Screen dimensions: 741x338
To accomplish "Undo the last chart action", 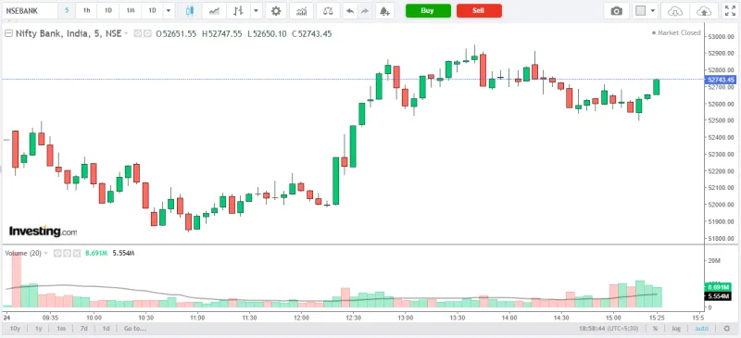I will (x=350, y=10).
